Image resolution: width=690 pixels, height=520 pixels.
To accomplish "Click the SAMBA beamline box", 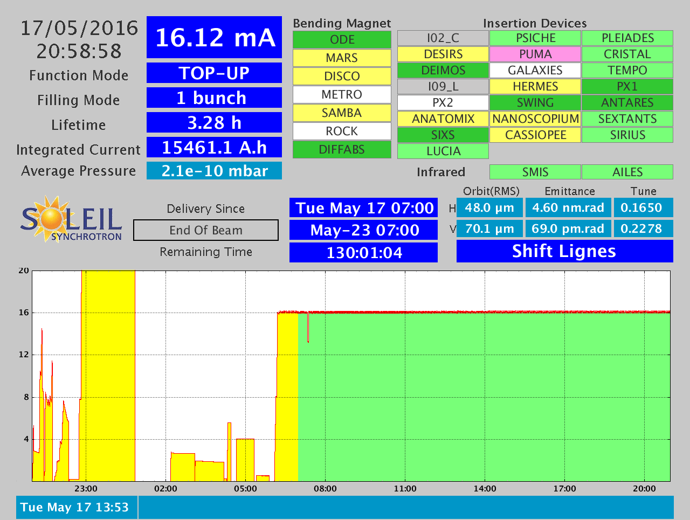I will click(342, 113).
